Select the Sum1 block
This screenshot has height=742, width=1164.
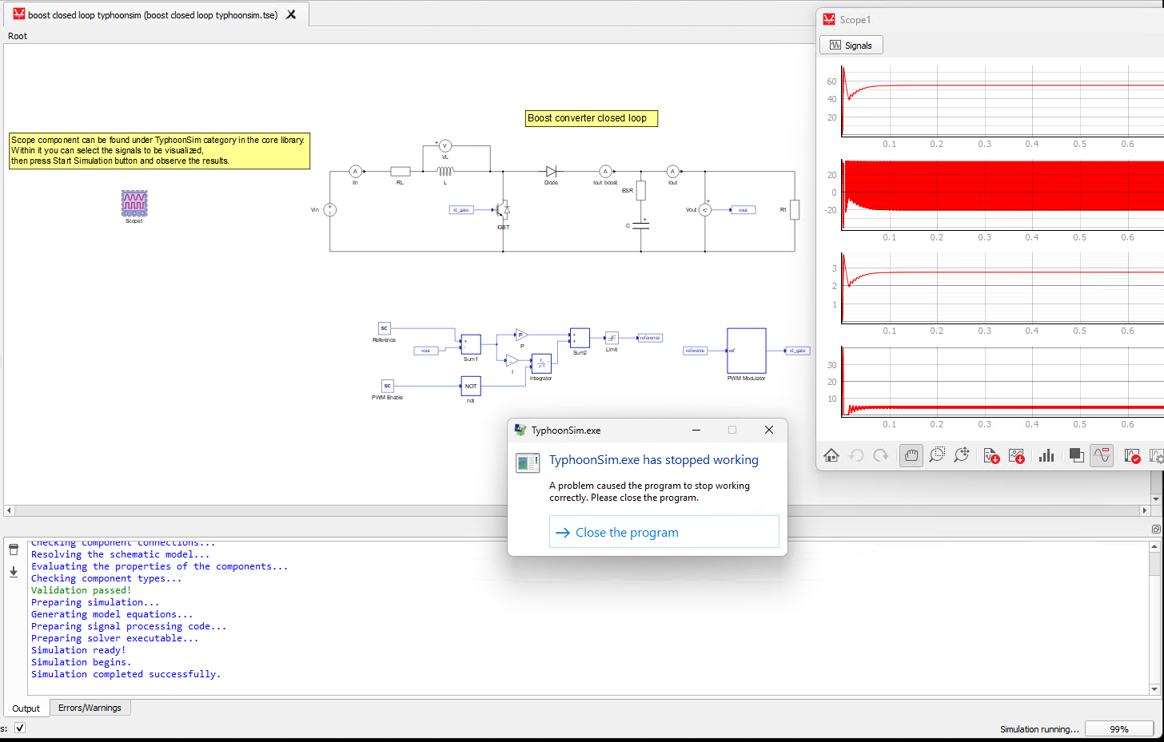[x=471, y=344]
